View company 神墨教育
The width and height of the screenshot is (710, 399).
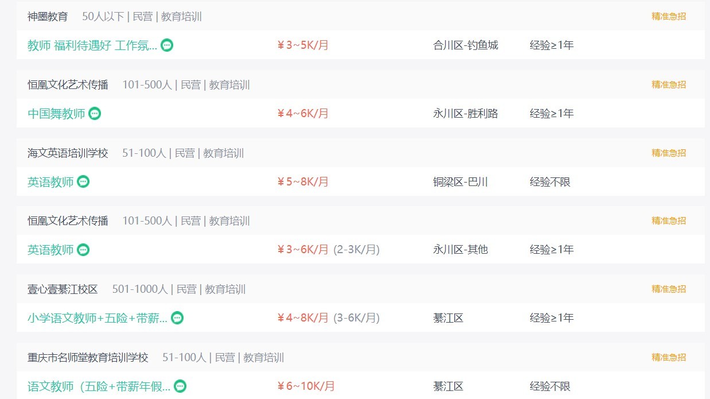pos(48,17)
